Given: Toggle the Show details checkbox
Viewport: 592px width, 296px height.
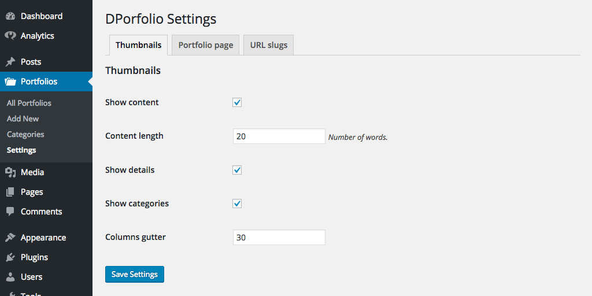Looking at the screenshot, I should (237, 170).
